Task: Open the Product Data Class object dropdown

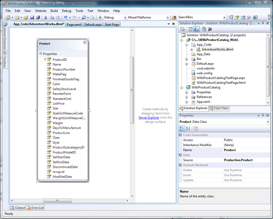Action: (x=268, y=122)
